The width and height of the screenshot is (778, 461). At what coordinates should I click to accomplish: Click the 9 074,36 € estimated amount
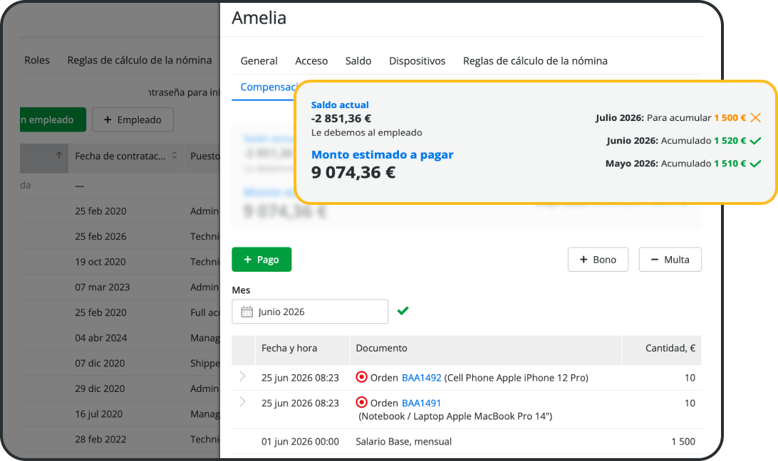pyautogui.click(x=353, y=172)
